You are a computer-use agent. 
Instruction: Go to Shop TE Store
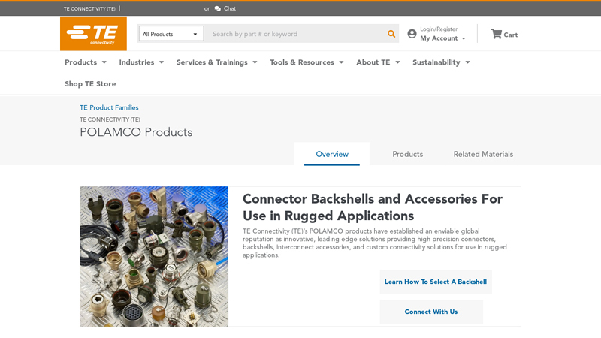click(x=90, y=83)
